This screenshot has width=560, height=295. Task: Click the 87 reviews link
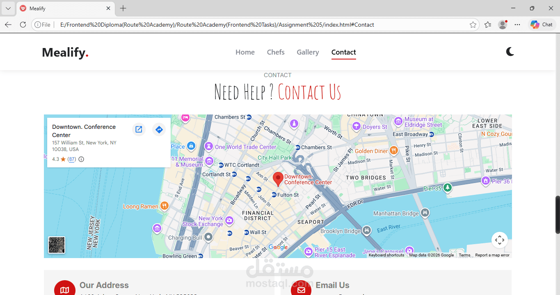coord(72,159)
